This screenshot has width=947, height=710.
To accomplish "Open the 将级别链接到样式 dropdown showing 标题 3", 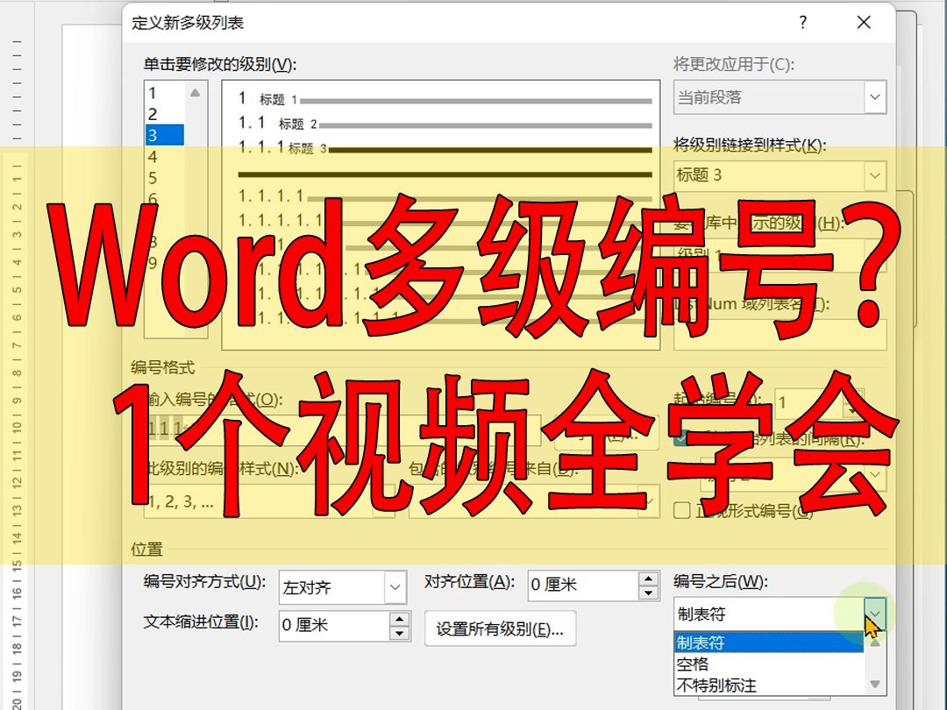I will tap(780, 175).
